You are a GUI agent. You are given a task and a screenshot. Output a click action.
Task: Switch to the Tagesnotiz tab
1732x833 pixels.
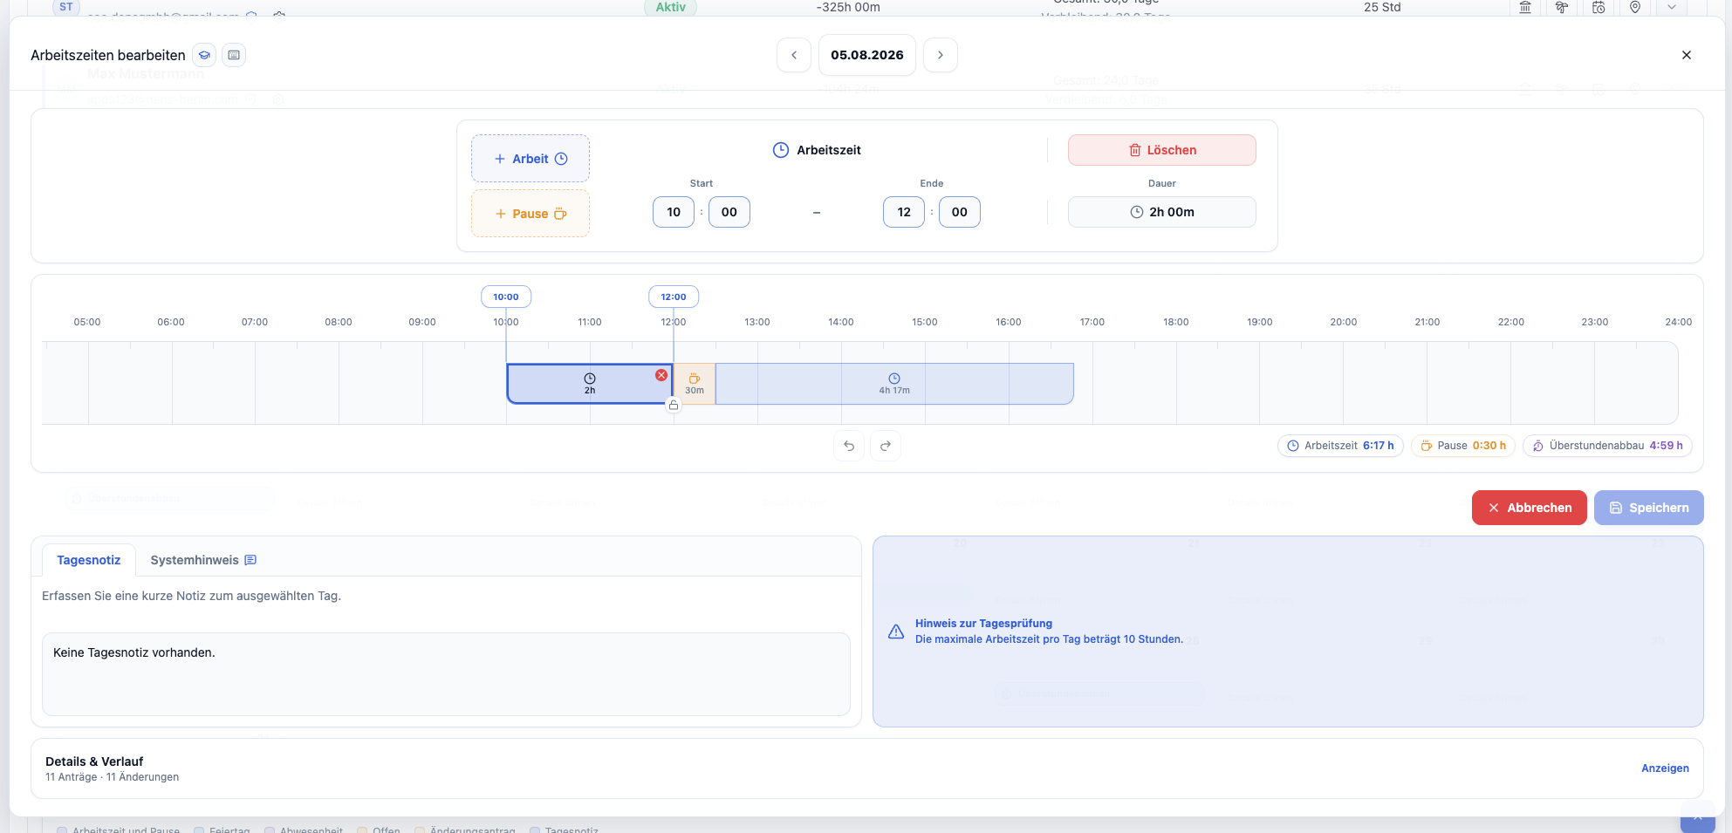[89, 560]
